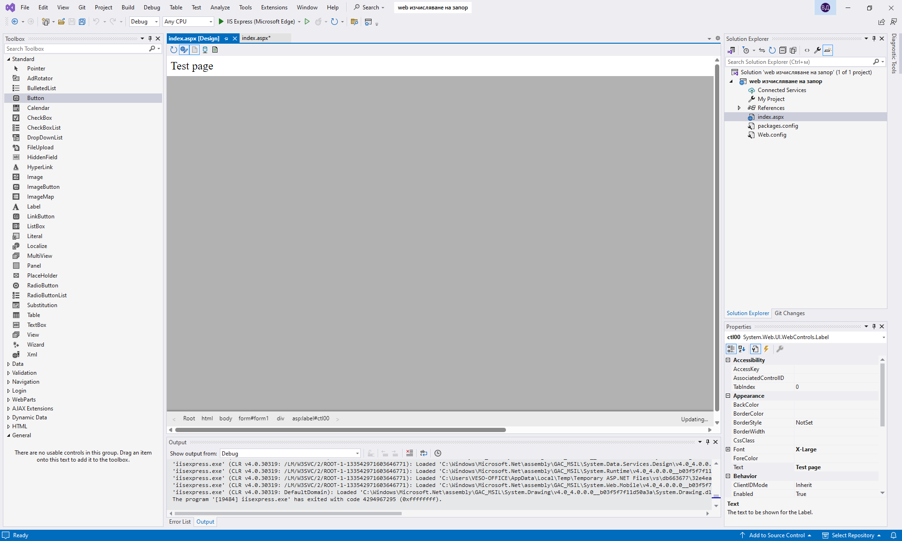Click Select Repository in status bar
Viewport: 902px width, 541px height.
[x=851, y=535]
